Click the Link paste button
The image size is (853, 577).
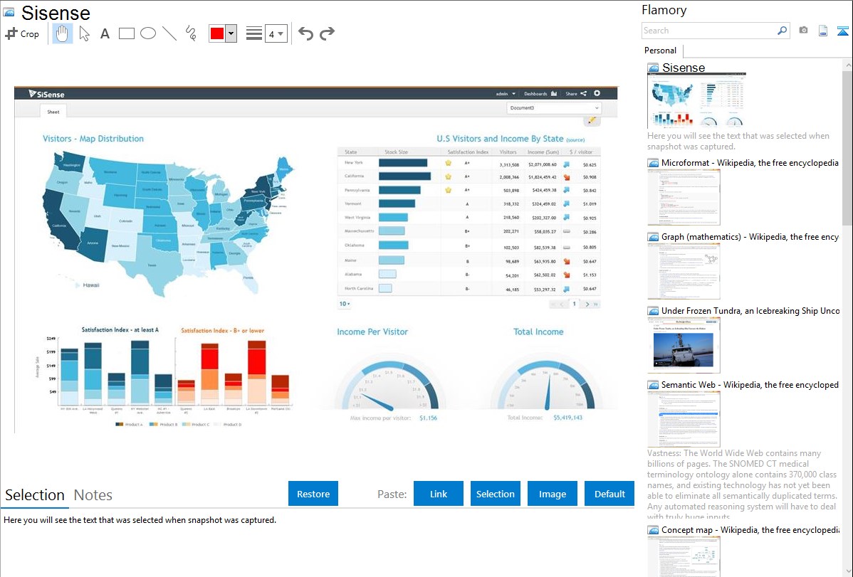(x=439, y=494)
